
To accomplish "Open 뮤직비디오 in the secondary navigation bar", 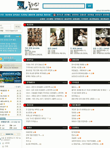I will tap(59, 19).
